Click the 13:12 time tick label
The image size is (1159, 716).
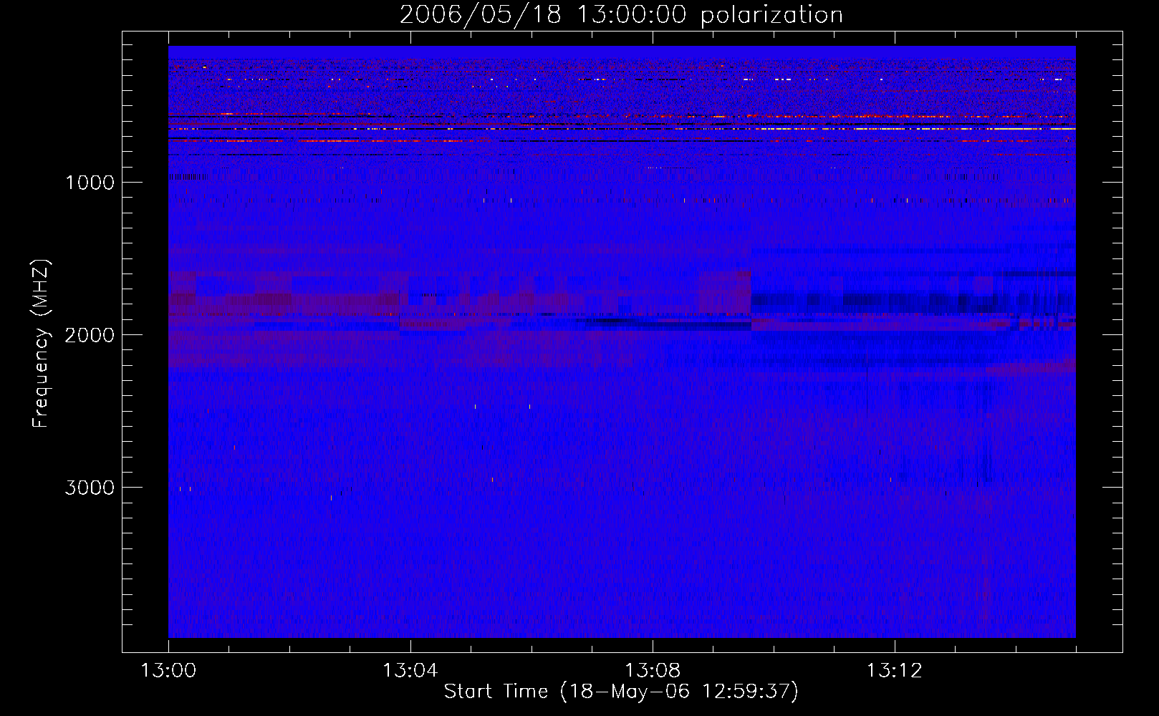point(894,671)
